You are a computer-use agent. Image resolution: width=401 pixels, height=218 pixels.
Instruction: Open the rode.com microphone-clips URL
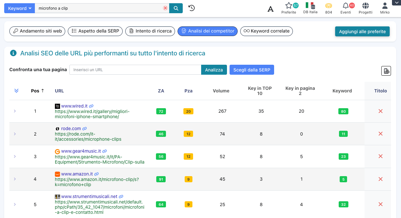click(88, 137)
